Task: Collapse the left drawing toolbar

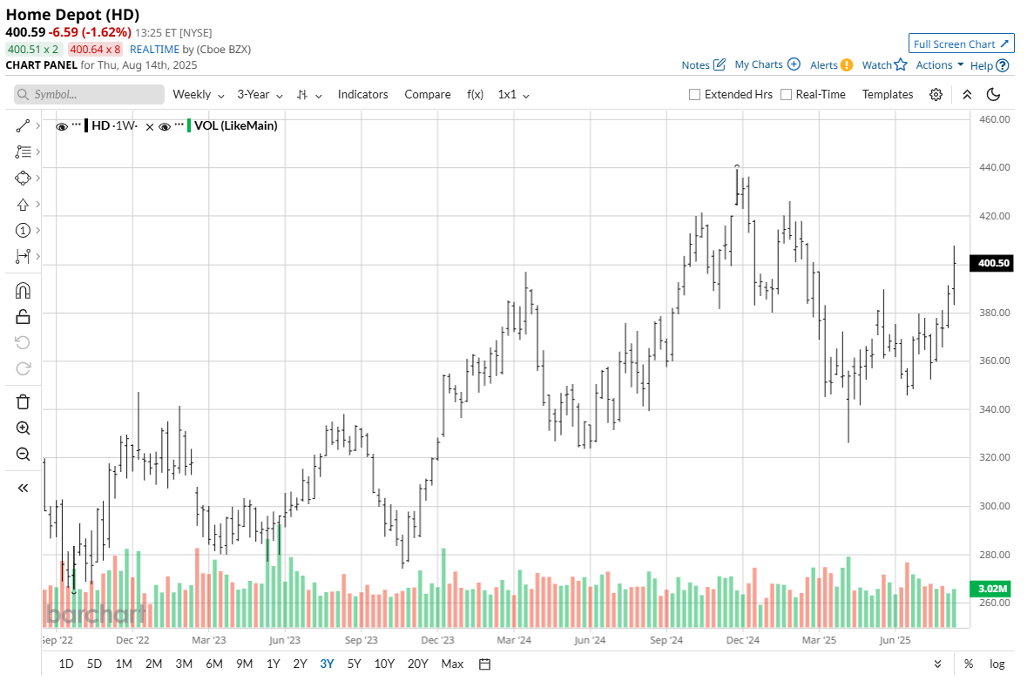Action: [x=23, y=488]
